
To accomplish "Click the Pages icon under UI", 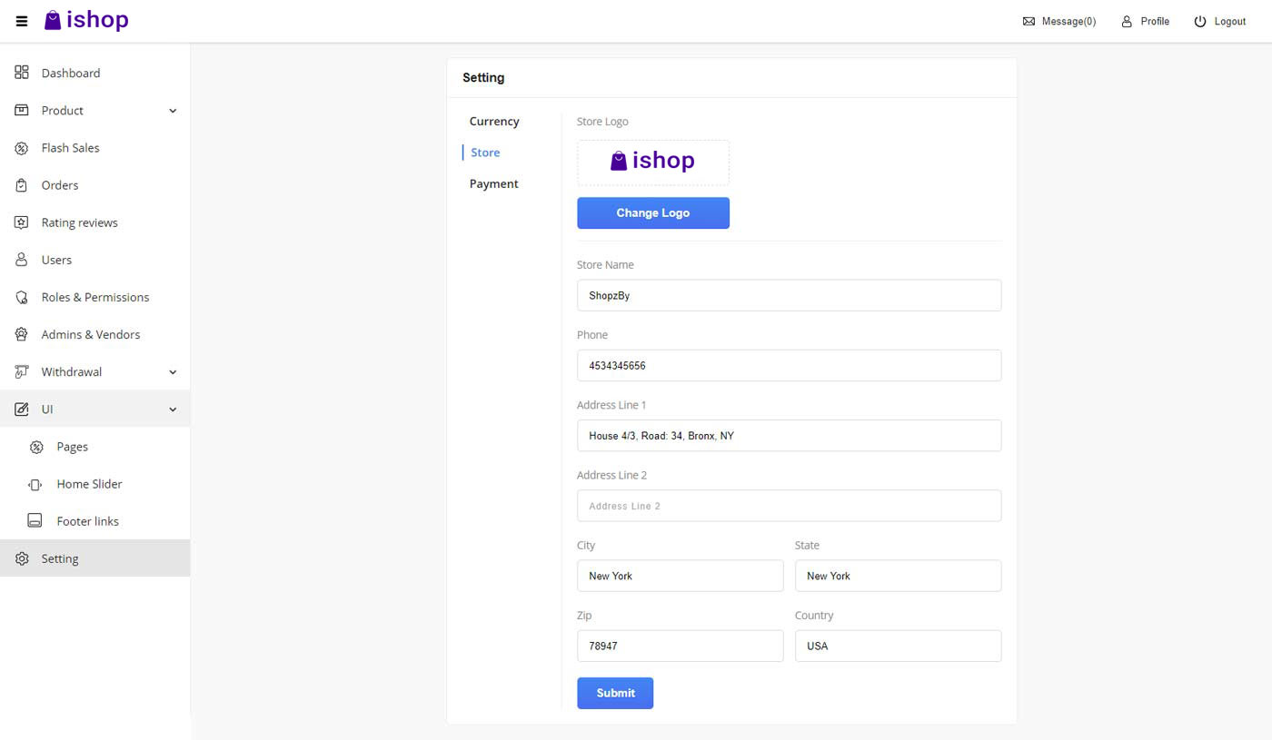I will click(x=36, y=446).
